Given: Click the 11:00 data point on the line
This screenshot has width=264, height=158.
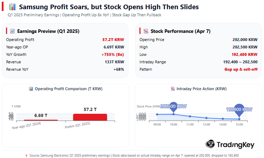Looking at the screenshot, I should pyautogui.click(x=190, y=116).
